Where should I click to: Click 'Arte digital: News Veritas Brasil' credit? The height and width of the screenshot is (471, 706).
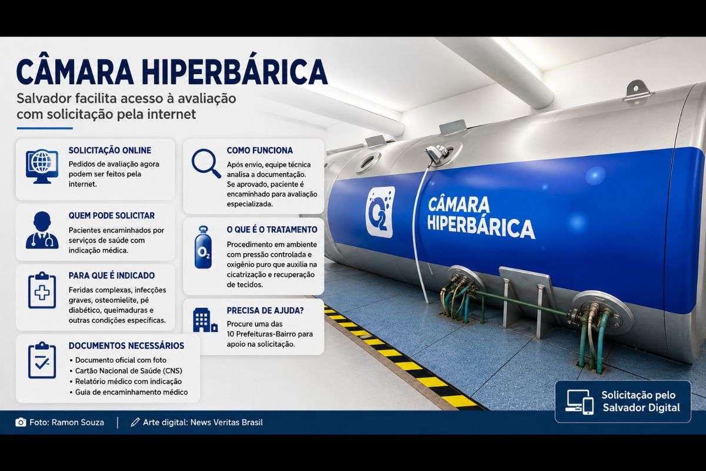point(203,422)
